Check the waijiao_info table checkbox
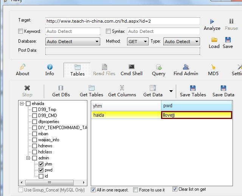This screenshot has width=242, height=196. pyautogui.click(x=34, y=140)
